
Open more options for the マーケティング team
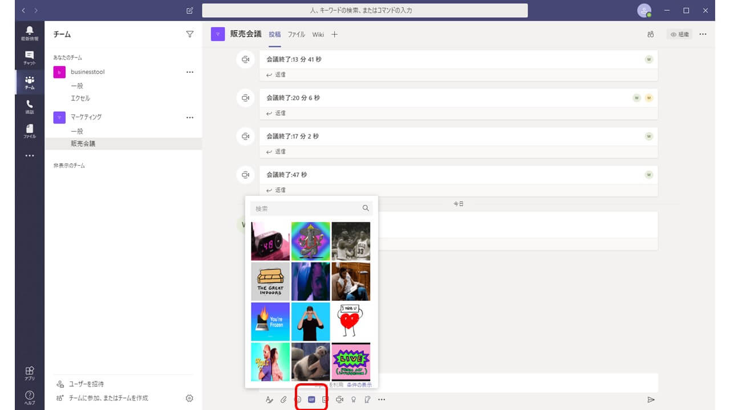190,117
